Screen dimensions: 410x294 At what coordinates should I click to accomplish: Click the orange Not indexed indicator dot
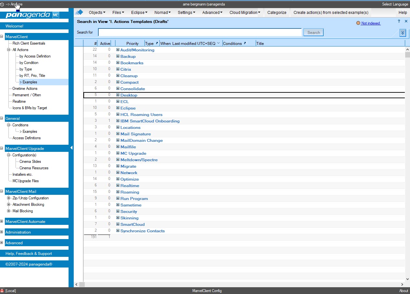click(358, 23)
